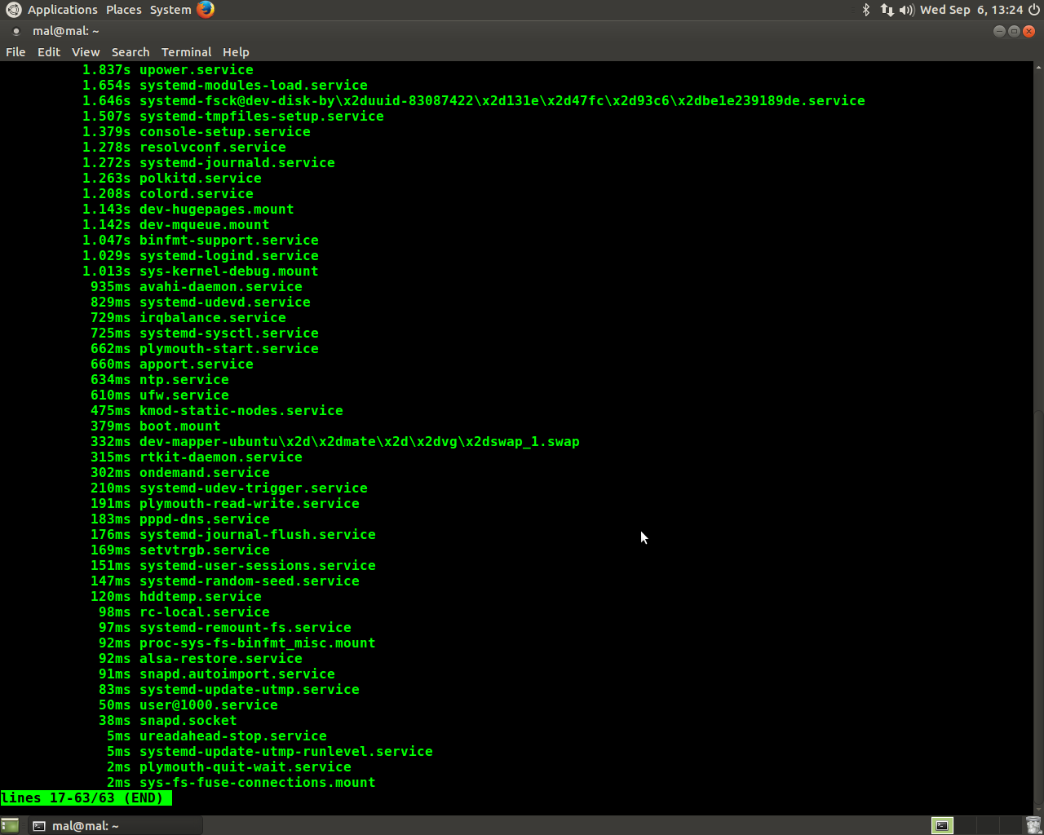Open the power/session shutdown icon
The width and height of the screenshot is (1044, 835).
1034,10
